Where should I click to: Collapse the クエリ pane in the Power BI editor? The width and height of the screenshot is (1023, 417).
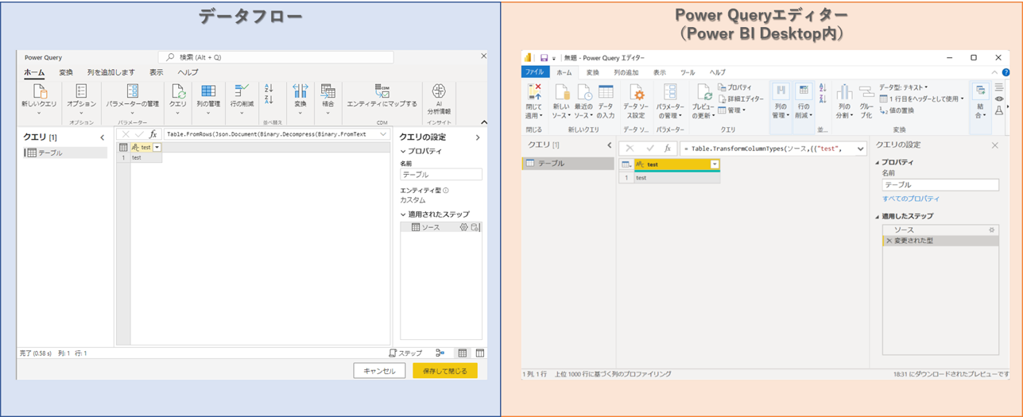[x=609, y=145]
